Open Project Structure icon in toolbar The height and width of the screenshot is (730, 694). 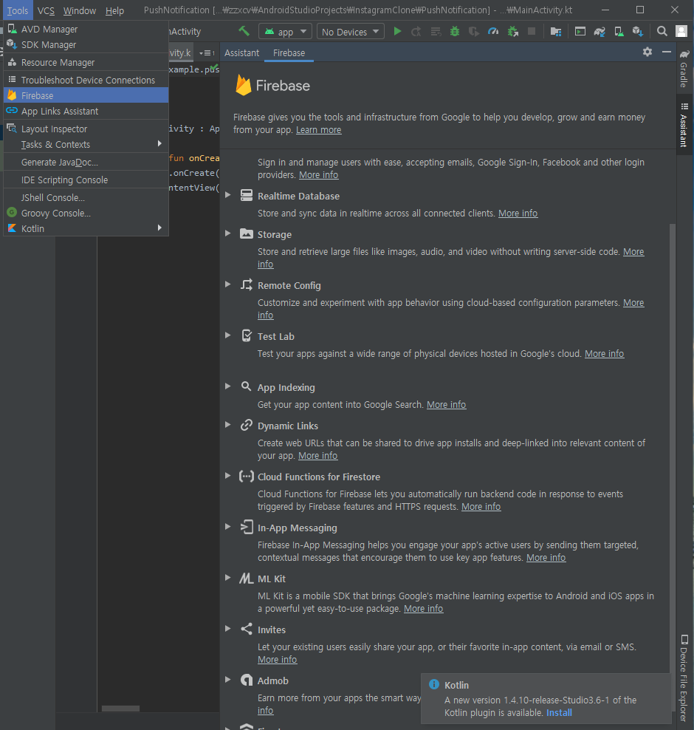pos(555,31)
